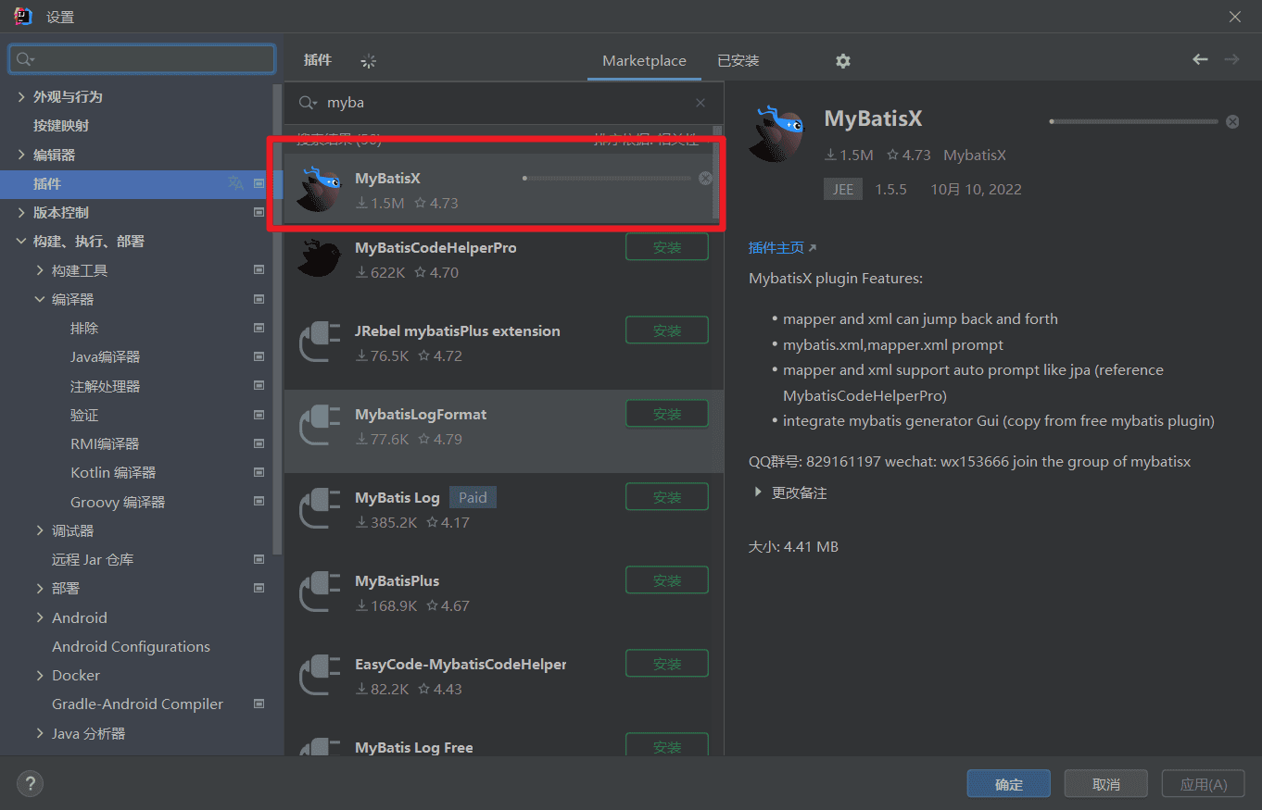Confirm with the 确定 button
Screen dimensions: 1262x810
tap(1008, 784)
